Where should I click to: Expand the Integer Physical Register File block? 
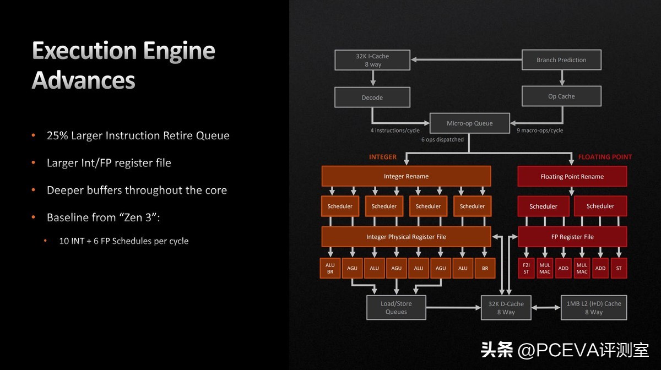click(x=406, y=236)
